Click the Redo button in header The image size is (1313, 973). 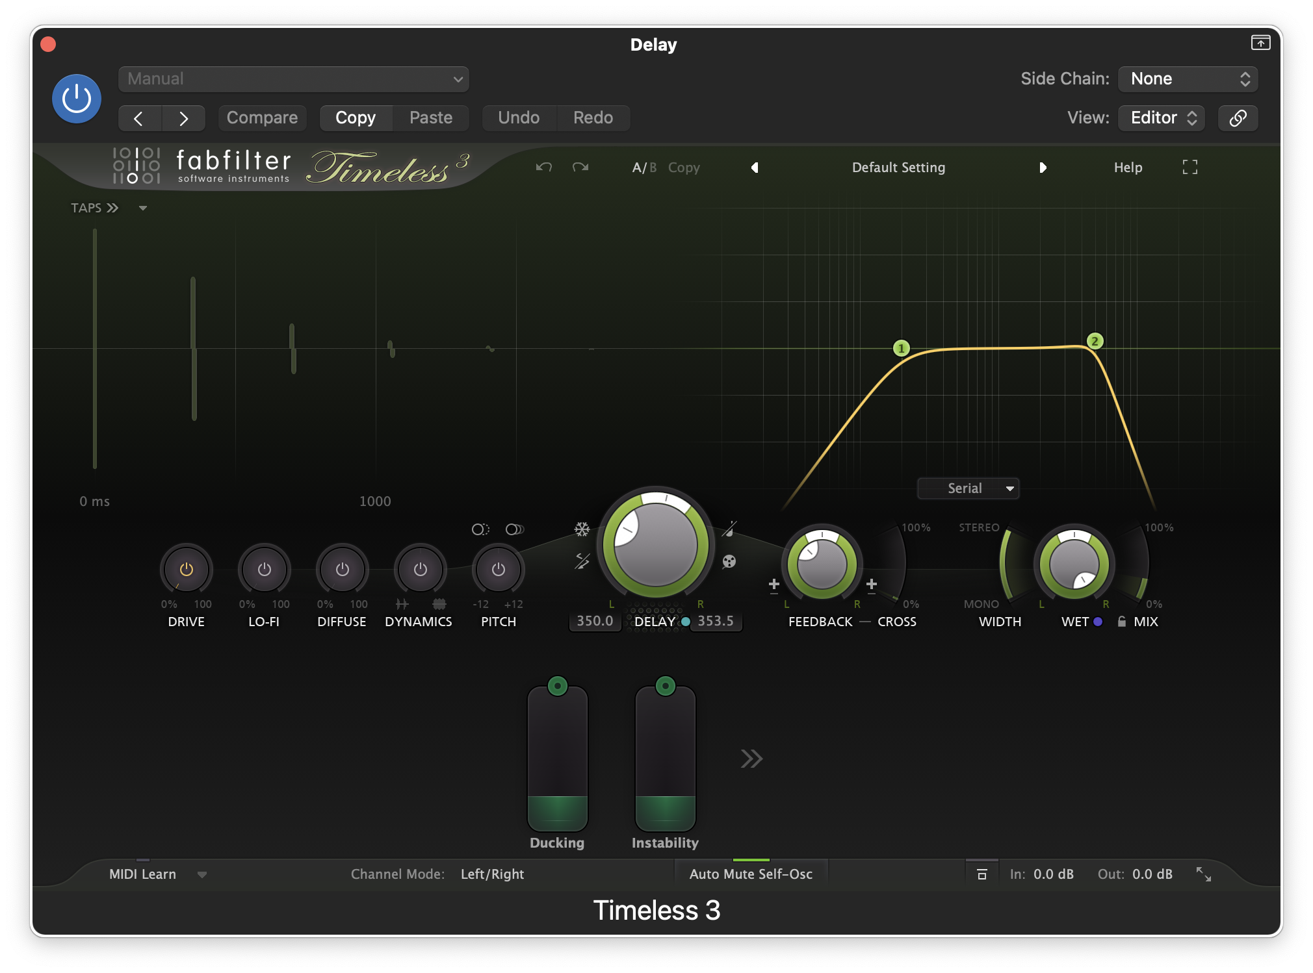tap(593, 118)
